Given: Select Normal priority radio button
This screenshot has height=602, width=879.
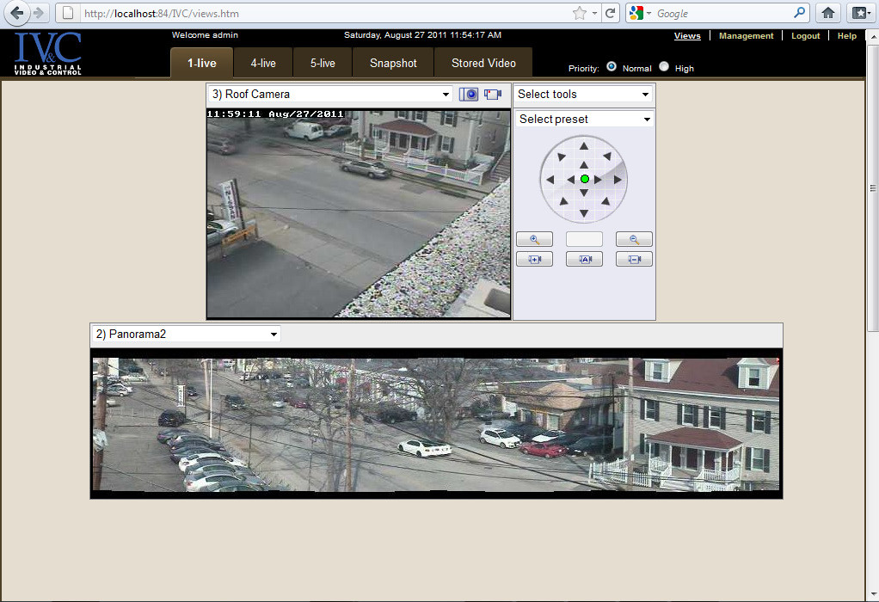Looking at the screenshot, I should click(612, 67).
